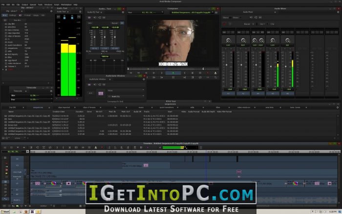Click the effect icon on the V2 timeline clip
342x214 pixels.
point(146,165)
